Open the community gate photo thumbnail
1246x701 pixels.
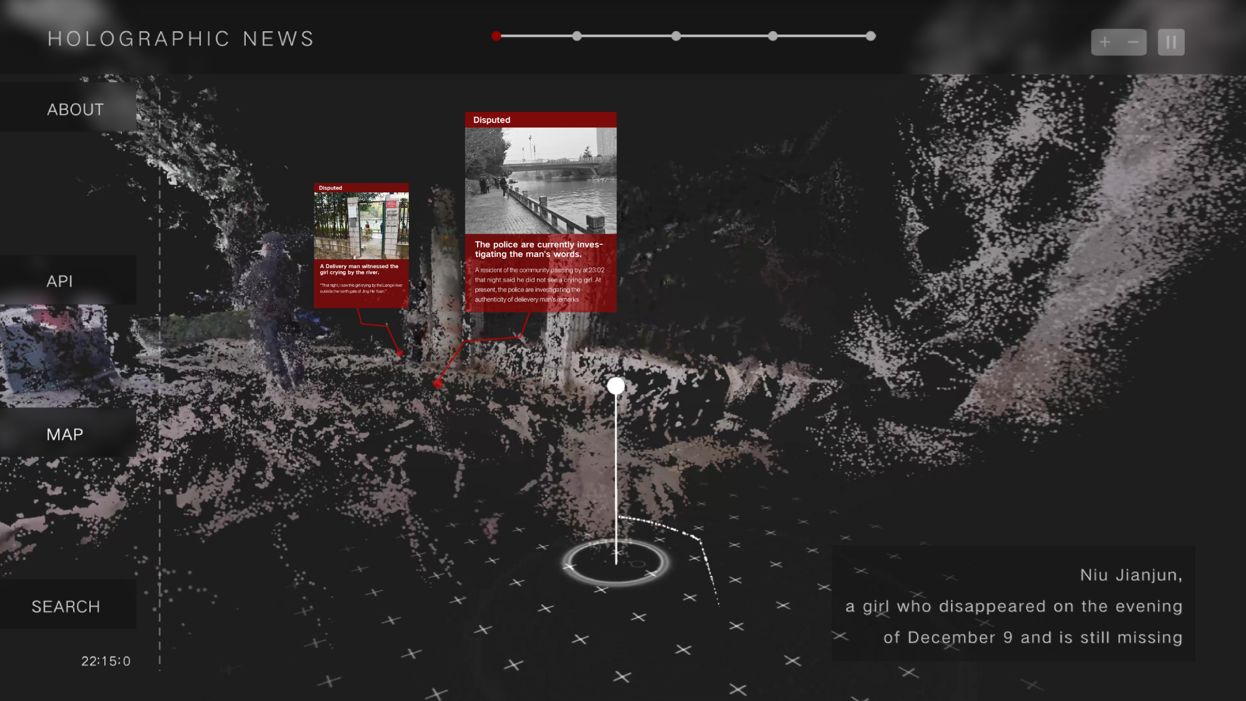pyautogui.click(x=361, y=226)
